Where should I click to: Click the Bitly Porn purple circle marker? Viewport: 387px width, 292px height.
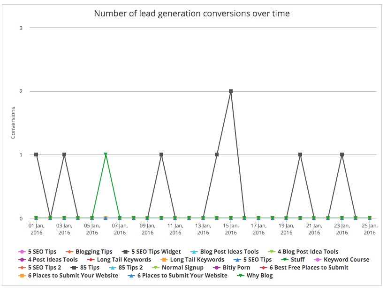(x=215, y=268)
